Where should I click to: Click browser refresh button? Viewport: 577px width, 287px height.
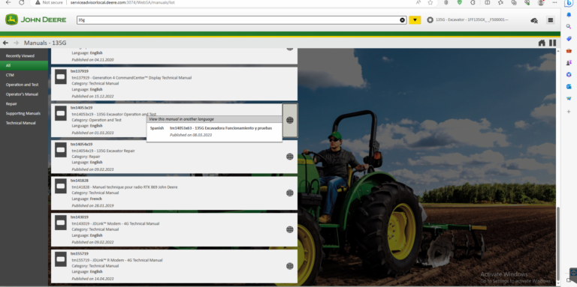[x=21, y=2]
